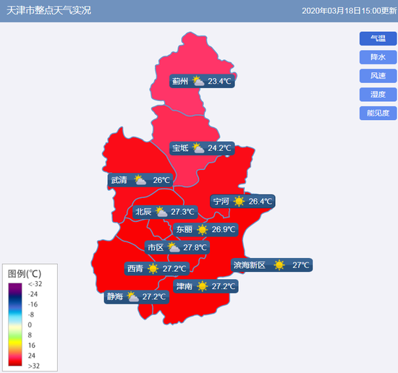The image size is (398, 373).
Task: Select the 滨海新区 district name label
Action: (249, 265)
